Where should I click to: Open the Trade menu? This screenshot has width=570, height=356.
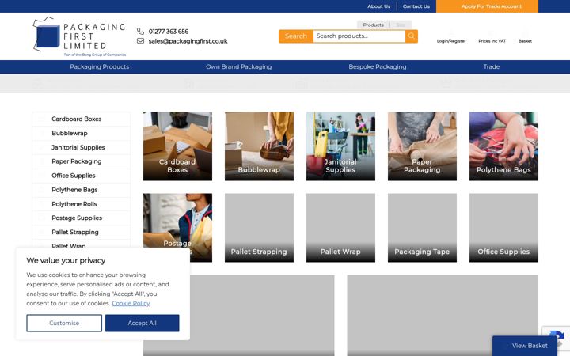tap(492, 66)
